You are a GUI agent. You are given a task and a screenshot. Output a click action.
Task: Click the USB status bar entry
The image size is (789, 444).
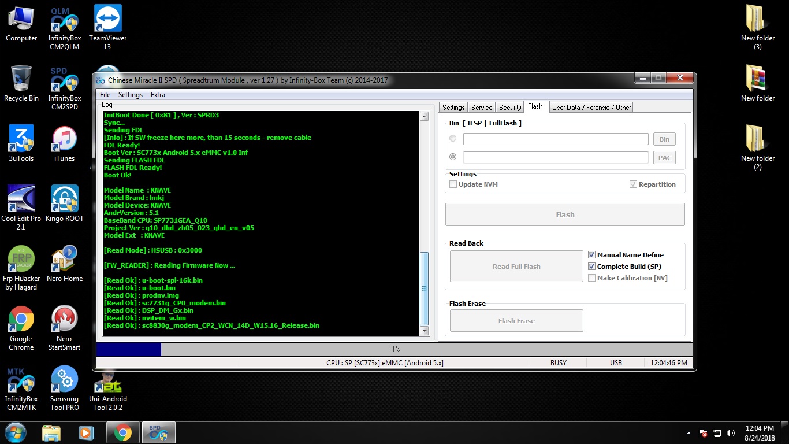pyautogui.click(x=616, y=363)
